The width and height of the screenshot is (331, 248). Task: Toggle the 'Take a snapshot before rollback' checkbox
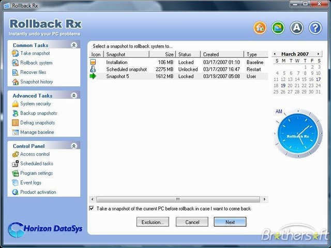[x=92, y=209]
